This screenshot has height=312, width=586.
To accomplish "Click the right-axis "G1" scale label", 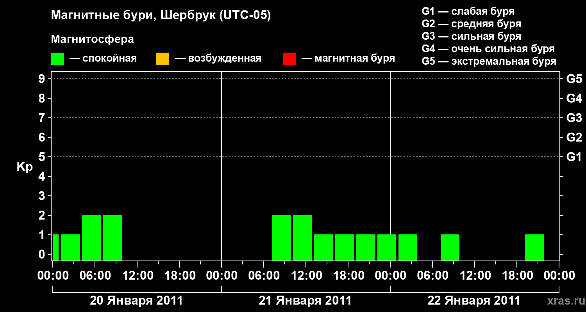I will click(x=574, y=157).
